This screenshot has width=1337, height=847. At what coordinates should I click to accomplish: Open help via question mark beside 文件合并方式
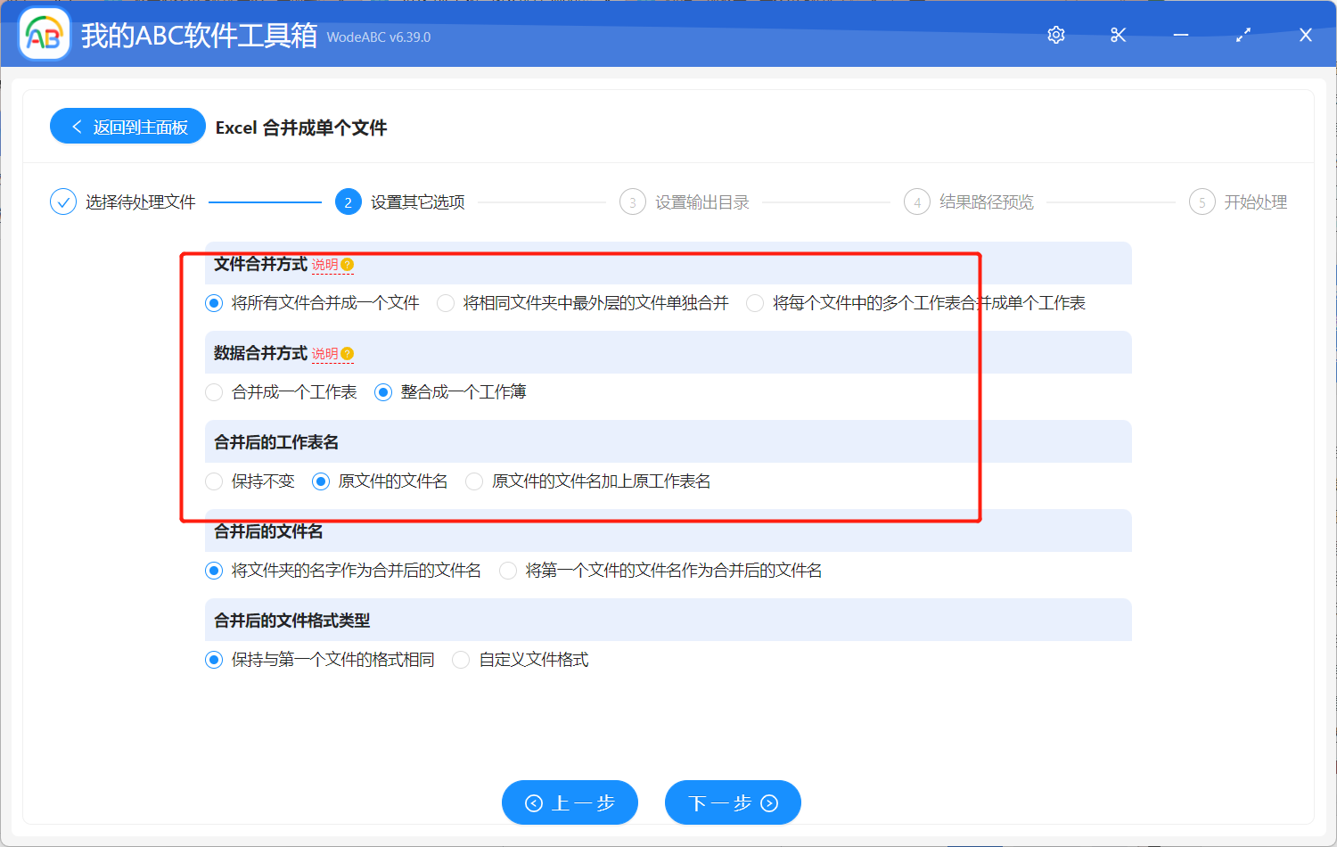point(348,264)
